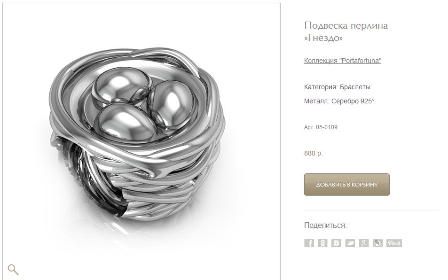Open the Коллекция "Portafortuna" link
The height and width of the screenshot is (280, 448).
[x=343, y=61]
